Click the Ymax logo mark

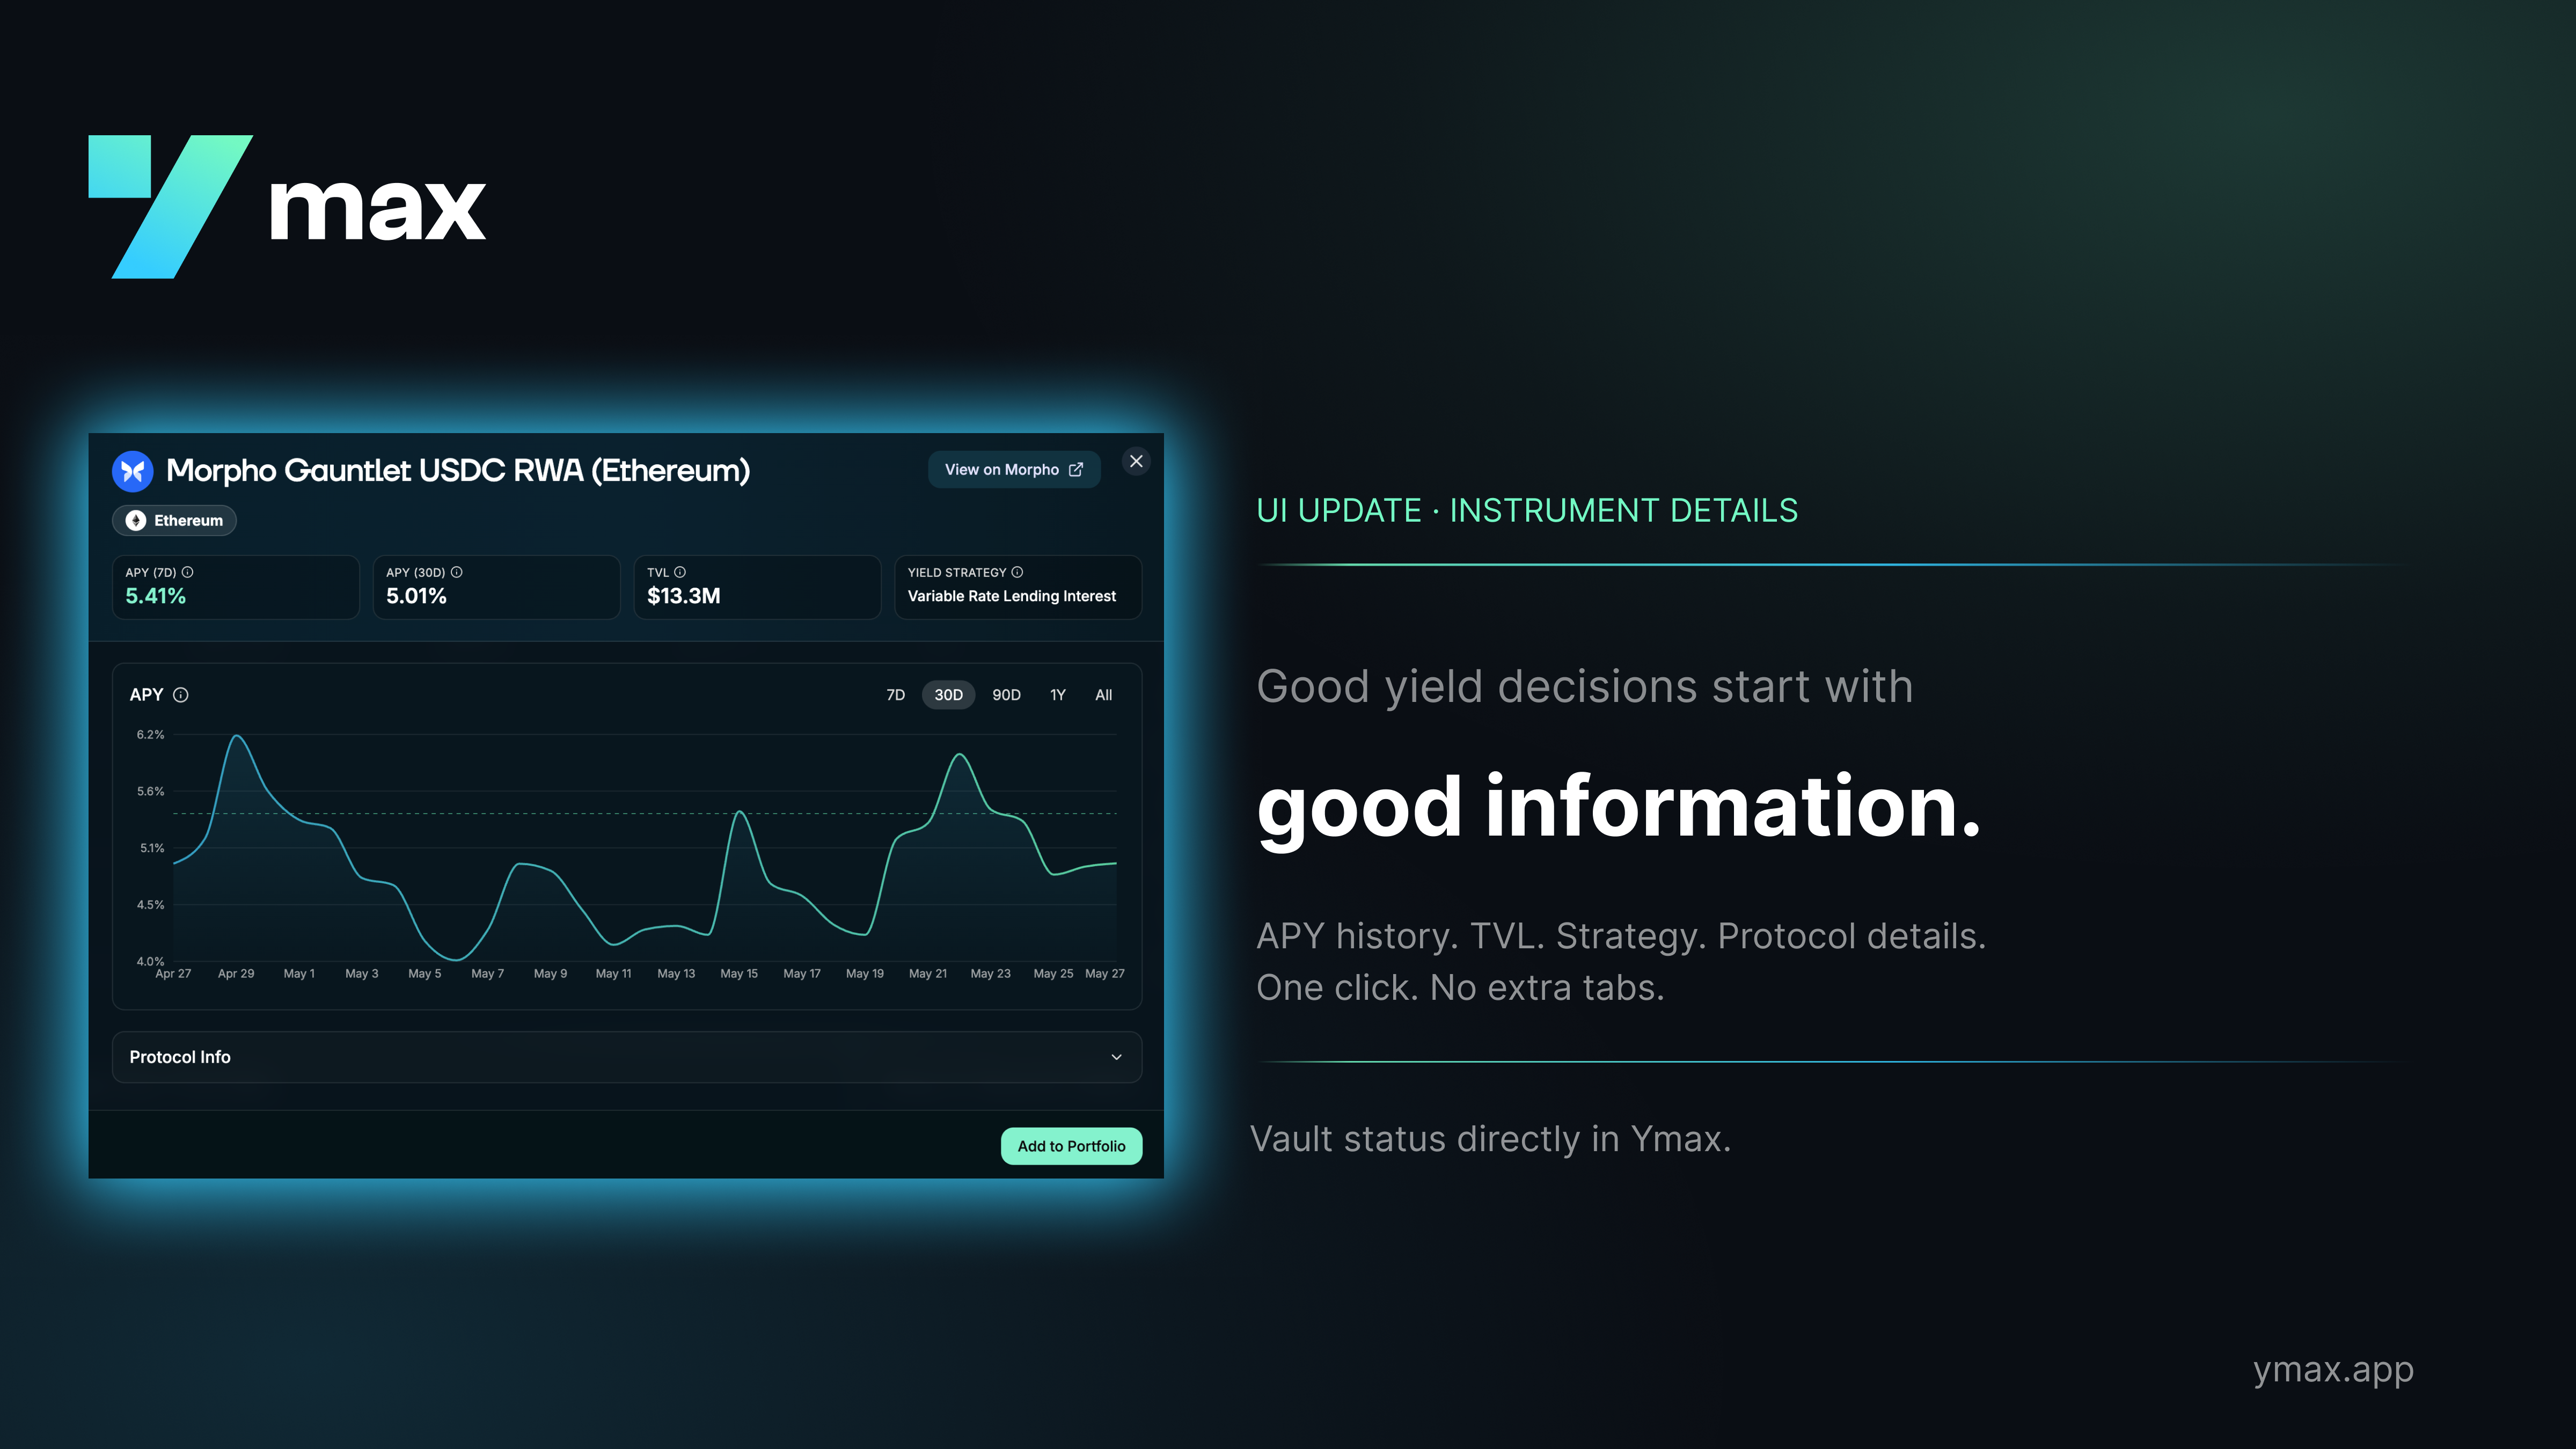click(171, 206)
